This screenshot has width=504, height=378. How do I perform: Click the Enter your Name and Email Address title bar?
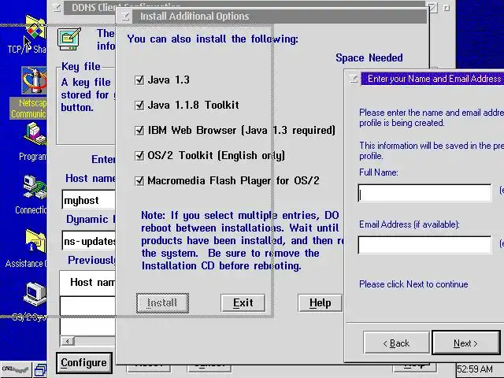pos(432,79)
